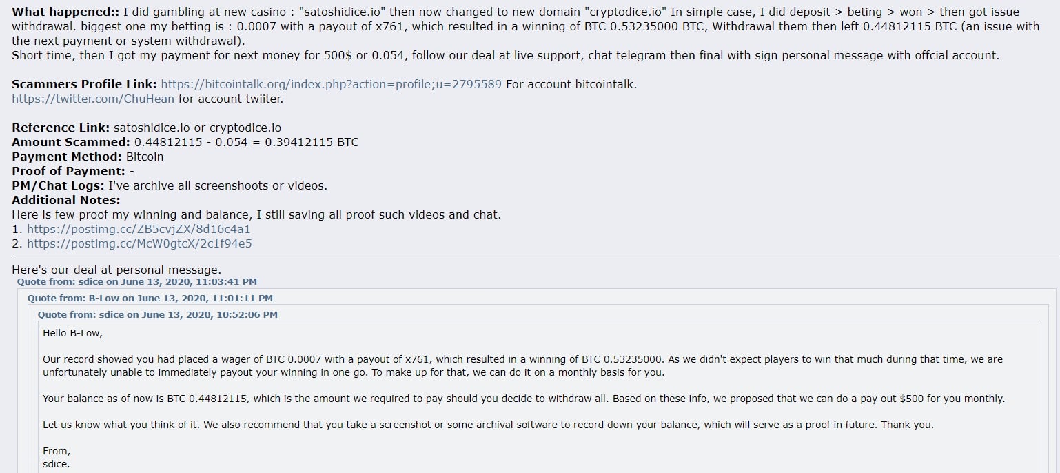Click the "Reference Link:" label
The image size is (1060, 473).
pyautogui.click(x=61, y=128)
